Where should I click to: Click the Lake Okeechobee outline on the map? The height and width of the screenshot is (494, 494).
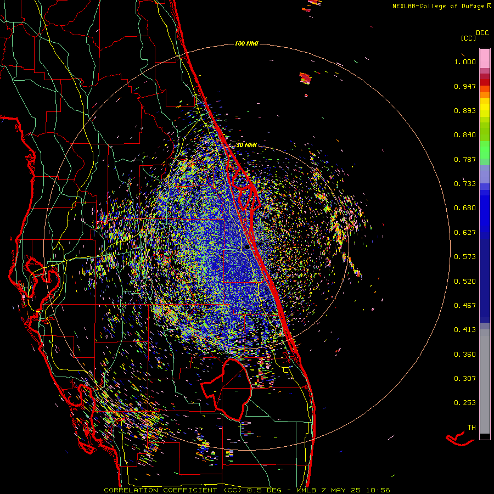(227, 390)
